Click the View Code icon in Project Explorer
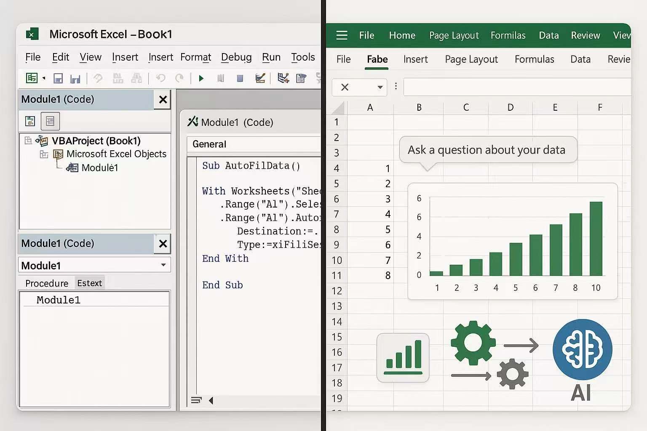This screenshot has height=431, width=647. (x=29, y=121)
